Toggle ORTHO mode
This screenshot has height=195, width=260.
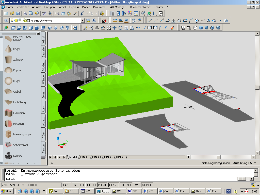91,185
